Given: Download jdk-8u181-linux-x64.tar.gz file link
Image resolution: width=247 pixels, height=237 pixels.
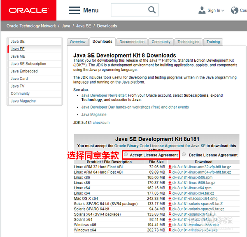Looking at the screenshot, I should 193,193.
